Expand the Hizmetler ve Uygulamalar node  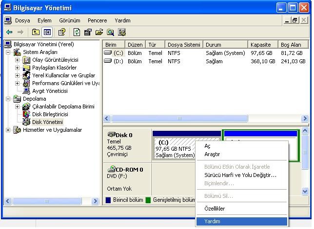pos(8,130)
